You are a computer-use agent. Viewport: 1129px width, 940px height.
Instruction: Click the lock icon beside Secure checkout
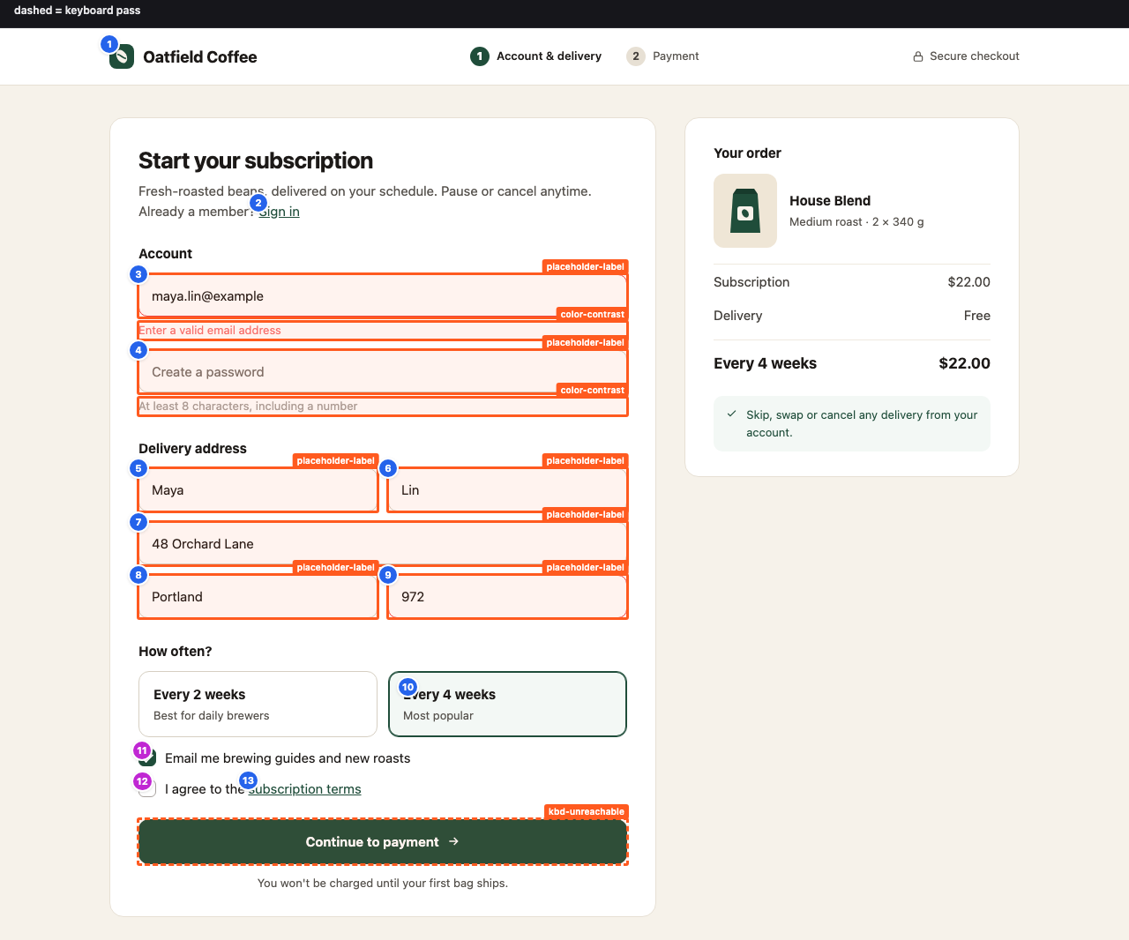918,56
